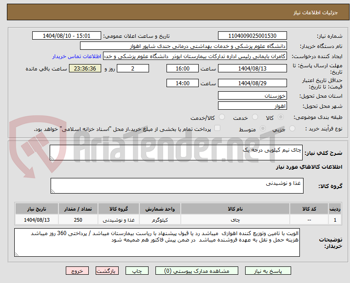350x283 pixels.
Task: Click the 'توضیحات خریدار' description box
Action: click(157, 242)
